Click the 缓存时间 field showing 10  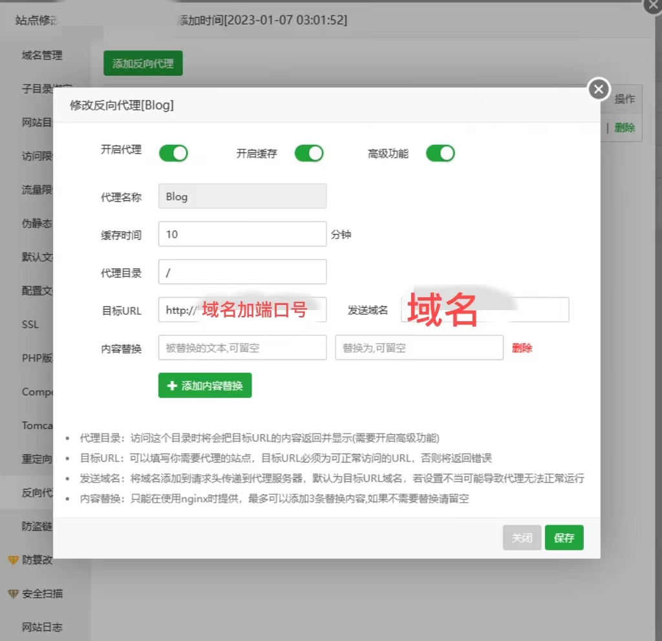tap(242, 234)
